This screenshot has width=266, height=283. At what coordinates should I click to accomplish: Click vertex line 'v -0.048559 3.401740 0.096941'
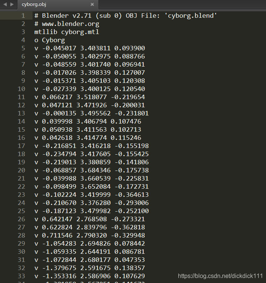coord(90,64)
